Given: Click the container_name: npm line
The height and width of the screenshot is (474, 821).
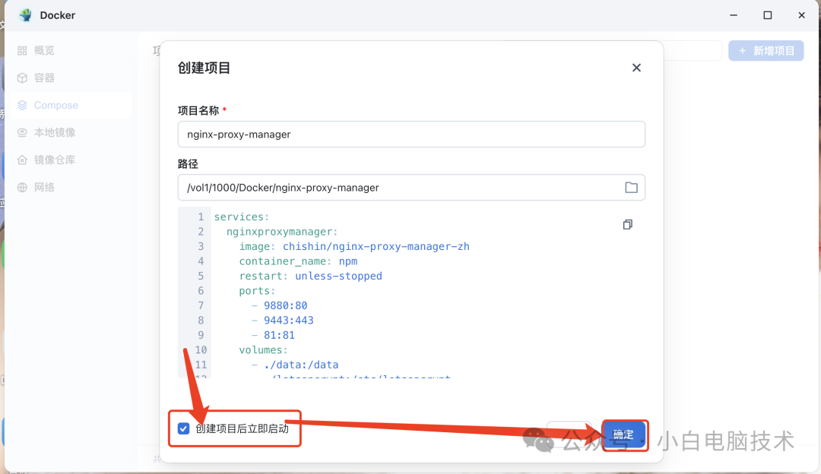Looking at the screenshot, I should (x=299, y=261).
